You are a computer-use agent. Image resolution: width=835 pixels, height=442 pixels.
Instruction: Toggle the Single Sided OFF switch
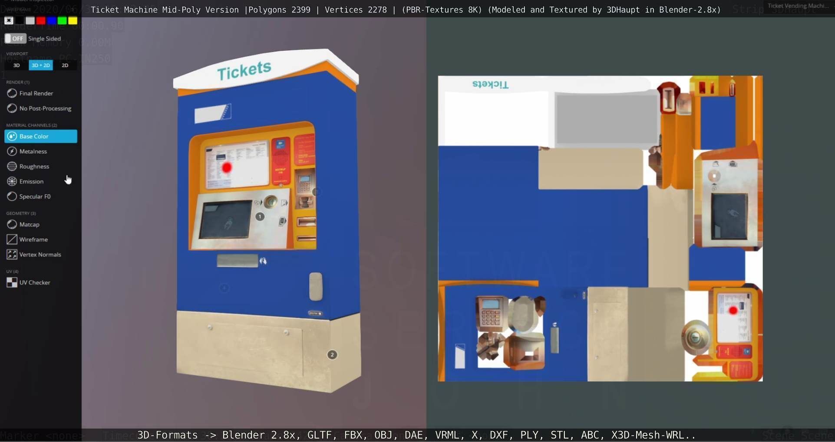tap(16, 39)
